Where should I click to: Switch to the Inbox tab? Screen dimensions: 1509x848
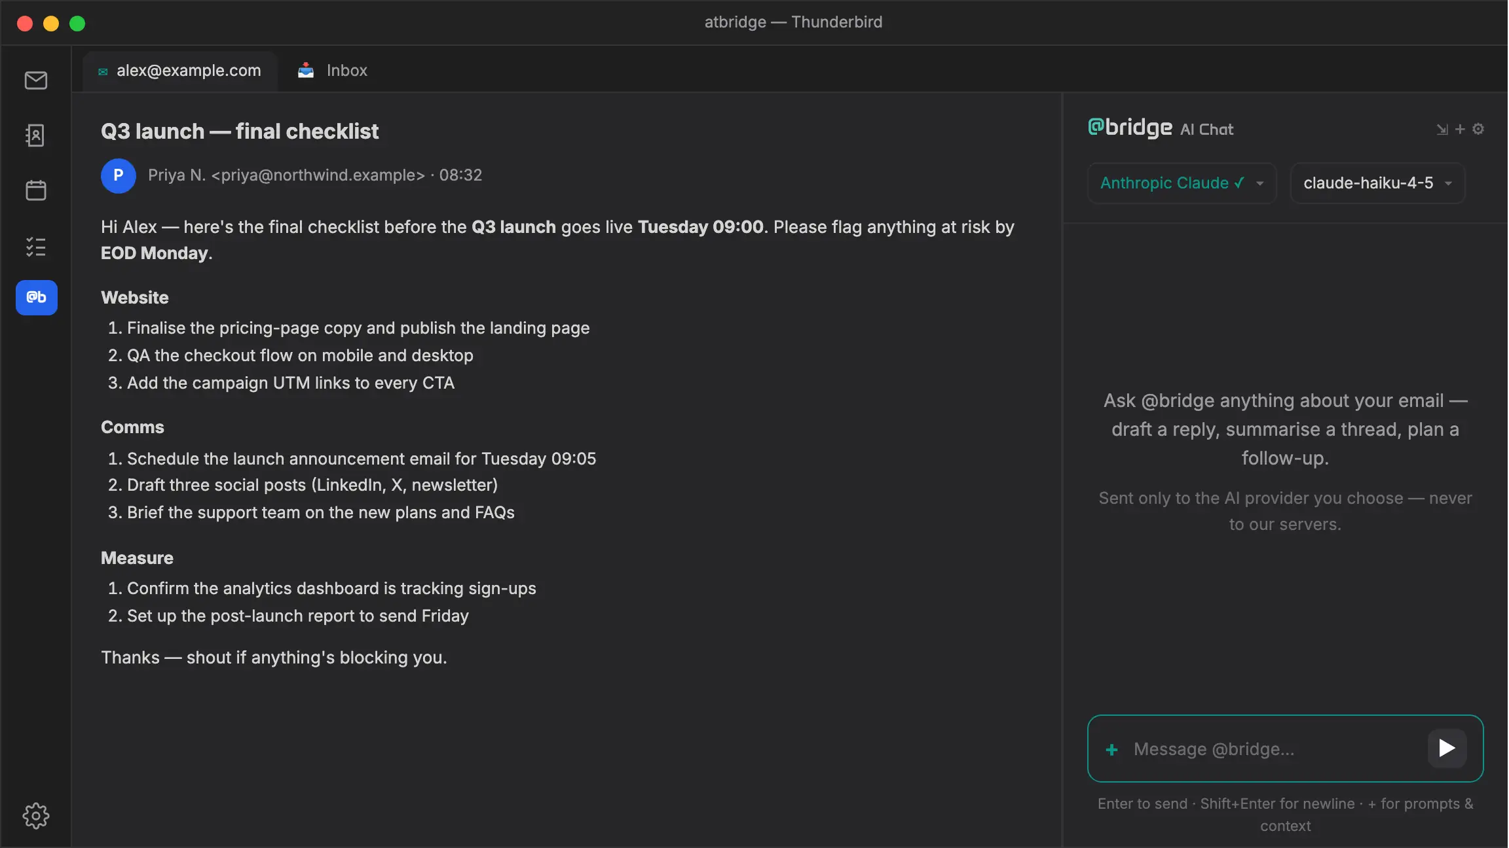(x=333, y=71)
